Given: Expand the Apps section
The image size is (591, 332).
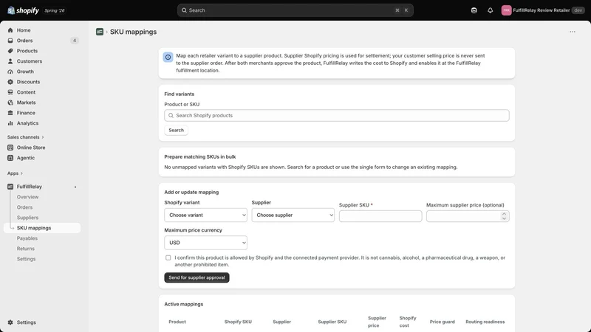Looking at the screenshot, I should click(x=15, y=173).
